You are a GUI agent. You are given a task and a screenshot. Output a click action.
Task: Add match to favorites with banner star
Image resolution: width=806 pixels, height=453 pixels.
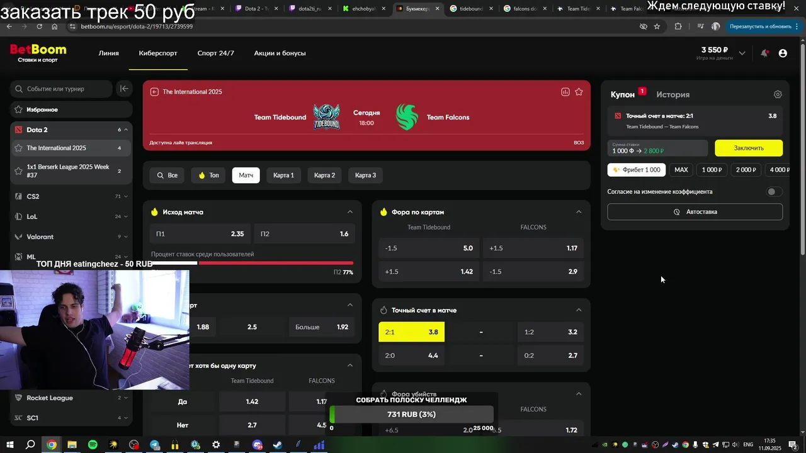pyautogui.click(x=579, y=92)
